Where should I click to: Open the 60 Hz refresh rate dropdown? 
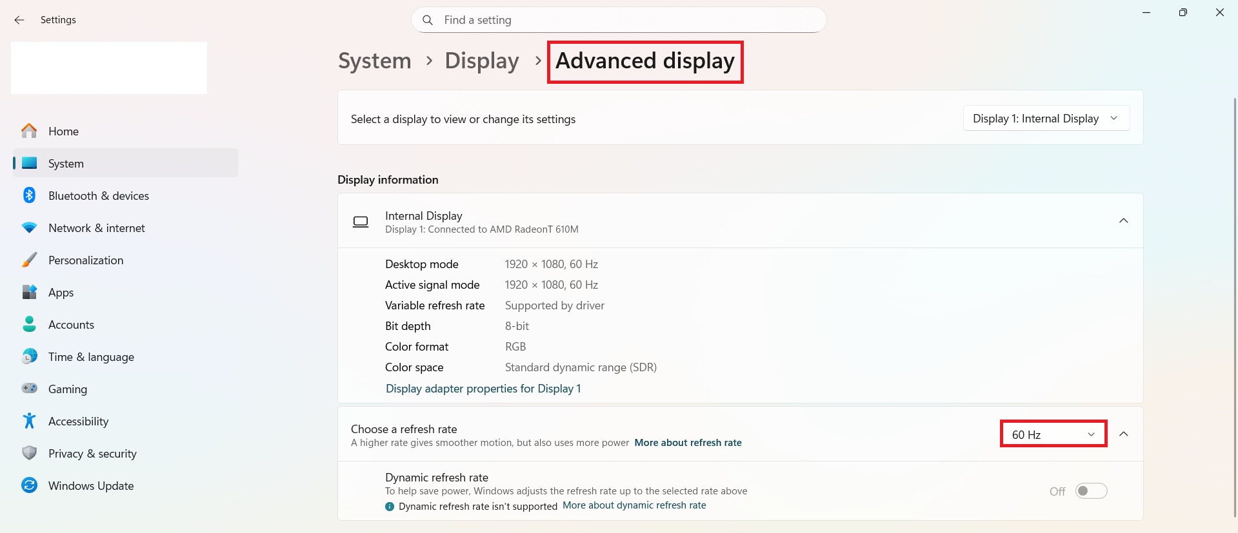[x=1053, y=434]
